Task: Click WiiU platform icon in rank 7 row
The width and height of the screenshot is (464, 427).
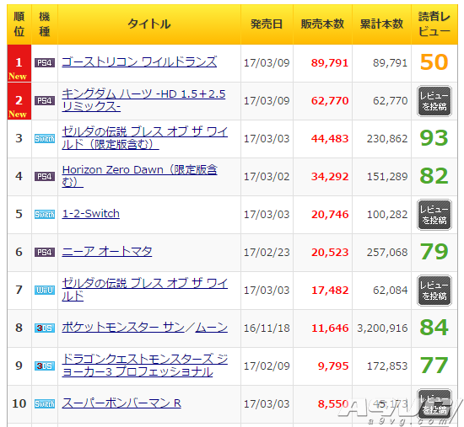Action: (45, 291)
